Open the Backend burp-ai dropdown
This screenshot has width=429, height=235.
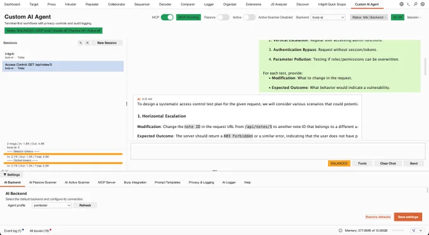(328, 17)
